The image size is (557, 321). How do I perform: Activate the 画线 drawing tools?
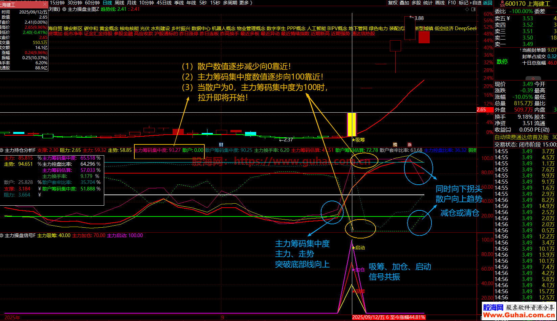[x=440, y=3]
